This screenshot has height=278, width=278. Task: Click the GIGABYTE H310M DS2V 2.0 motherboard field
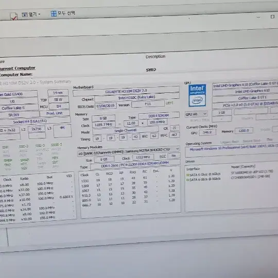(x=126, y=91)
